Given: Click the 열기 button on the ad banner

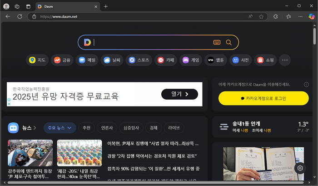Looking at the screenshot, I should [x=180, y=94].
